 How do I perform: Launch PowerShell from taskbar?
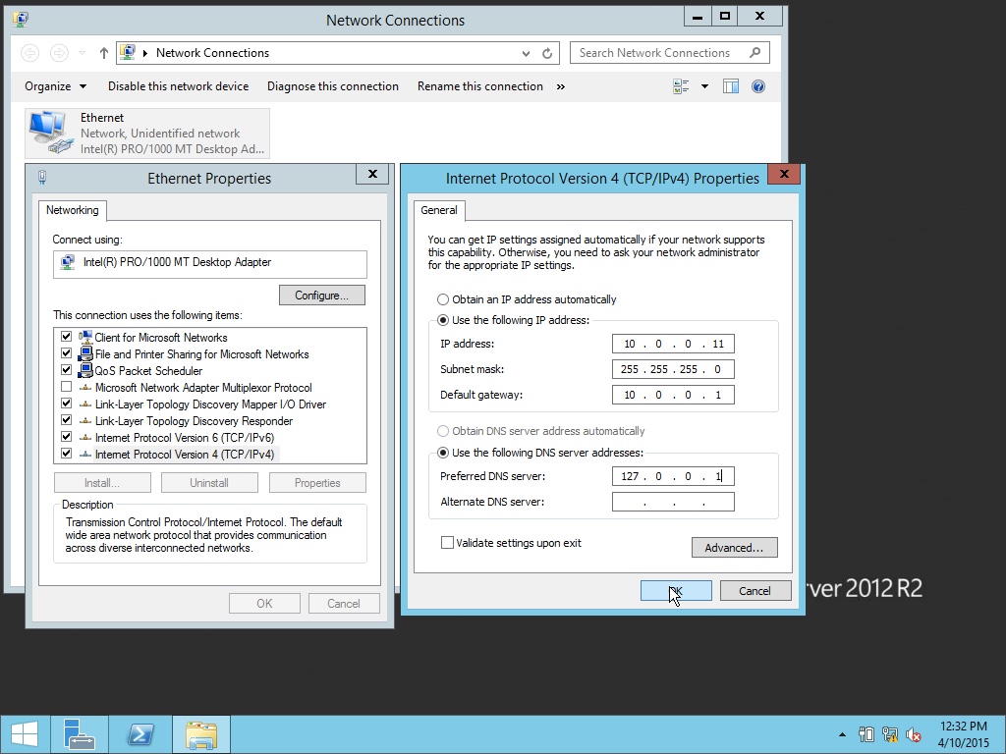[140, 734]
